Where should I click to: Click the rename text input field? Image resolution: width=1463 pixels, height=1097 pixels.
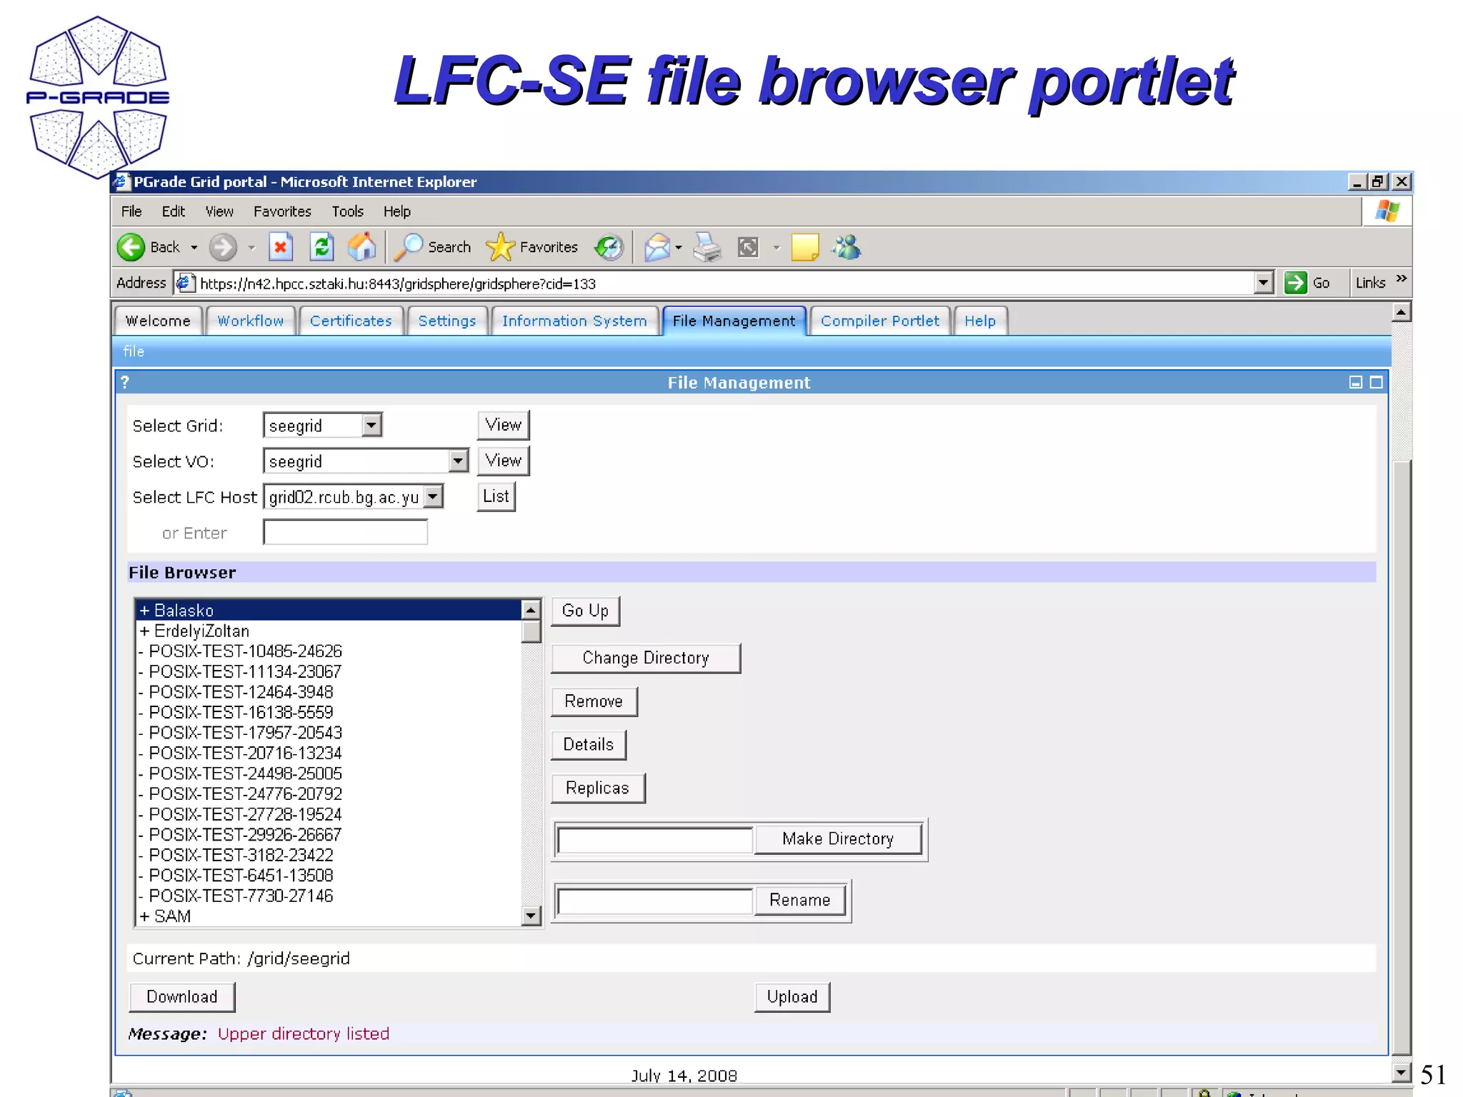point(655,901)
